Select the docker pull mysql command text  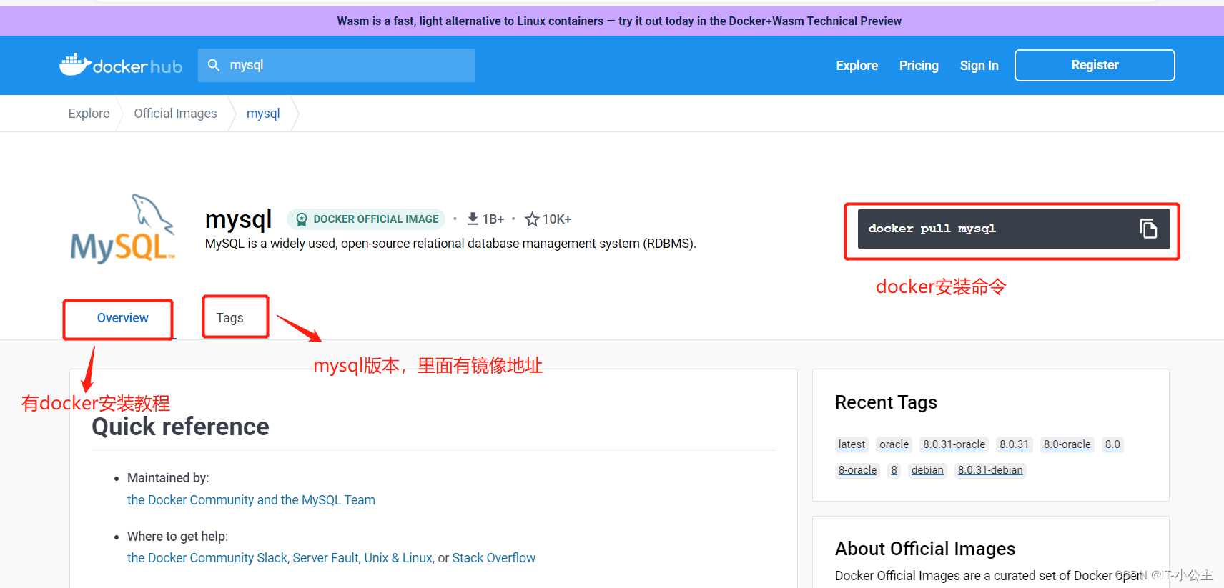pyautogui.click(x=932, y=229)
